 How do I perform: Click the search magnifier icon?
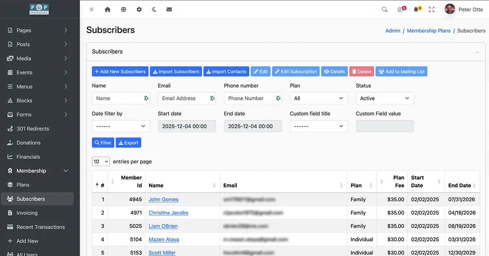385,9
